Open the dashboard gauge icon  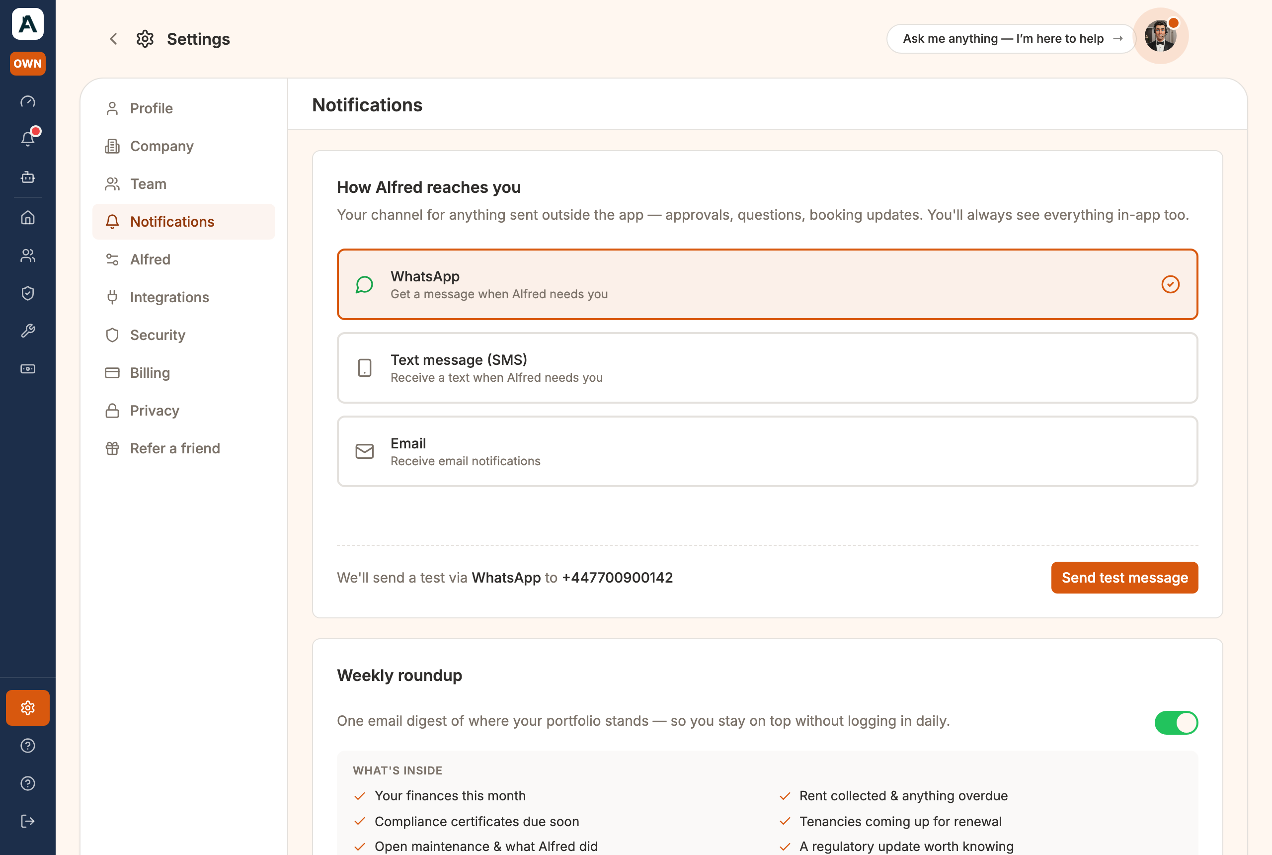point(28,101)
